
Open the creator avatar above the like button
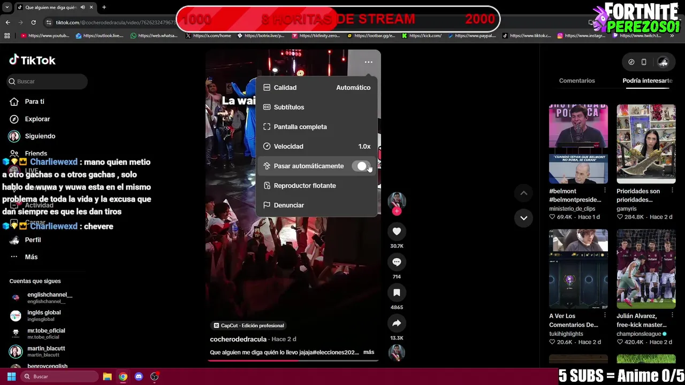click(397, 200)
